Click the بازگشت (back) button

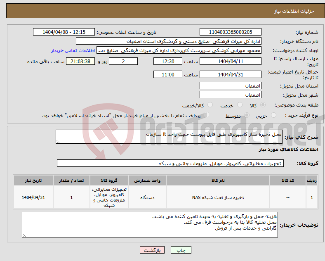[x=152, y=250]
